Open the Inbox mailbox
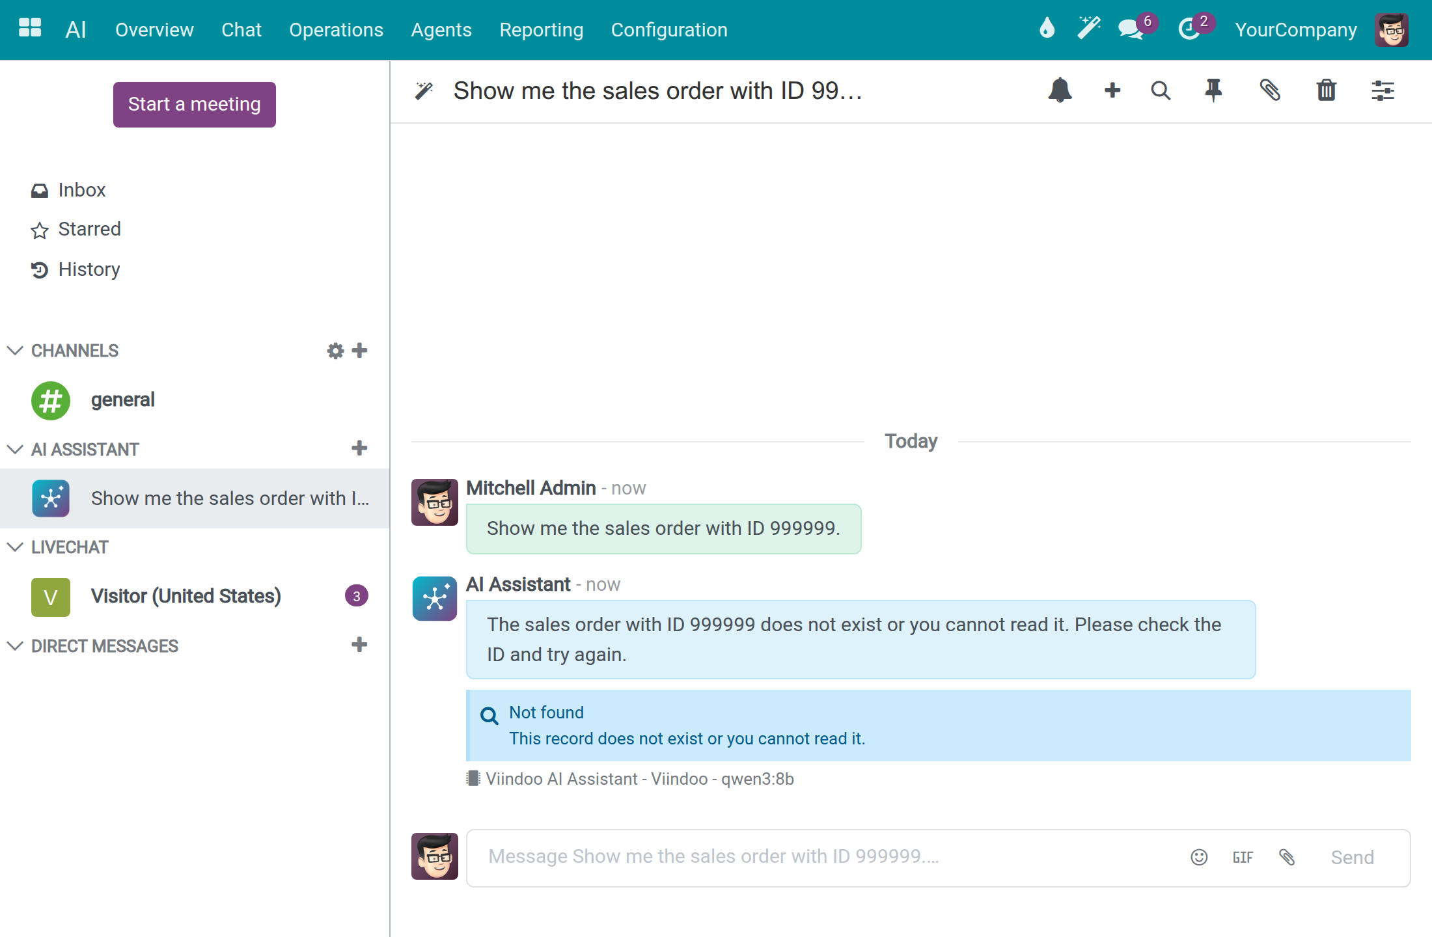 coord(68,190)
